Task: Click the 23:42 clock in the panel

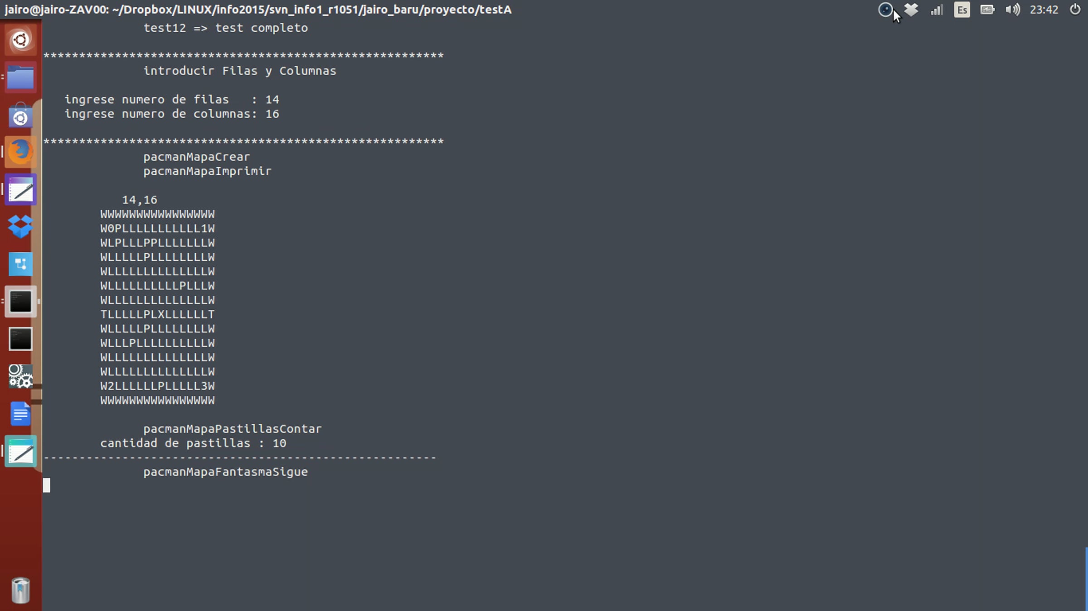Action: point(1044,10)
